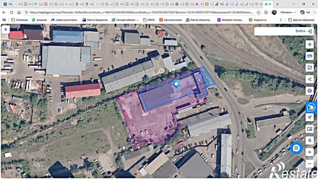Expand the left sidebar with double-chevron button

pyautogui.click(x=6, y=29)
